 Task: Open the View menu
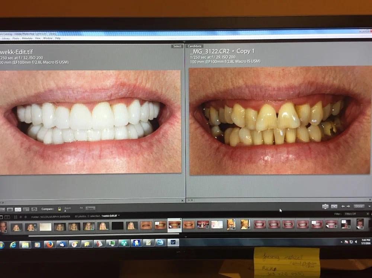pos(38,38)
